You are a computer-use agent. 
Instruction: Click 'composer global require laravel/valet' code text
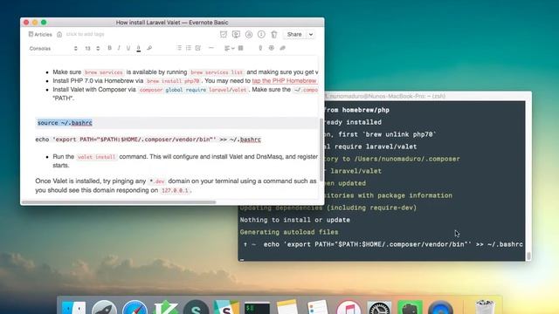[193, 90]
